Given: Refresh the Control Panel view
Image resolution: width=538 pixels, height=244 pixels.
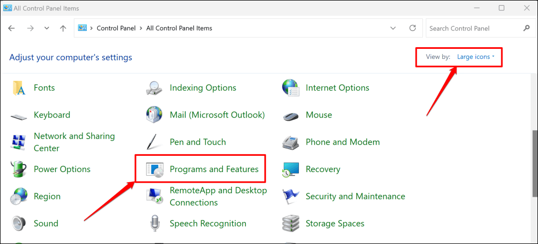Looking at the screenshot, I should pyautogui.click(x=413, y=28).
